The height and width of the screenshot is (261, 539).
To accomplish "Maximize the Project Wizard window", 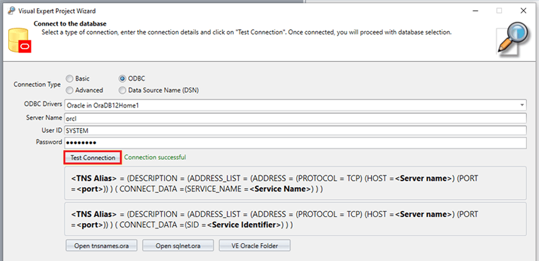I will [x=499, y=11].
